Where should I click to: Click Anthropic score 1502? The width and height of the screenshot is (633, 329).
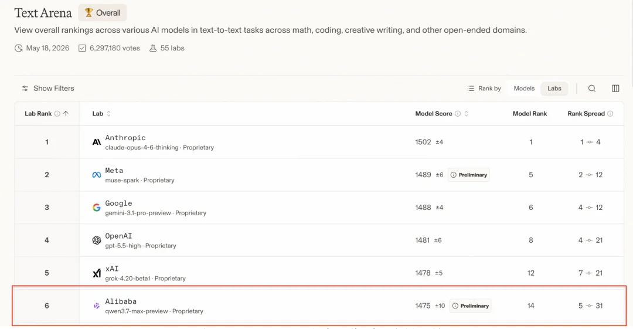[423, 142]
